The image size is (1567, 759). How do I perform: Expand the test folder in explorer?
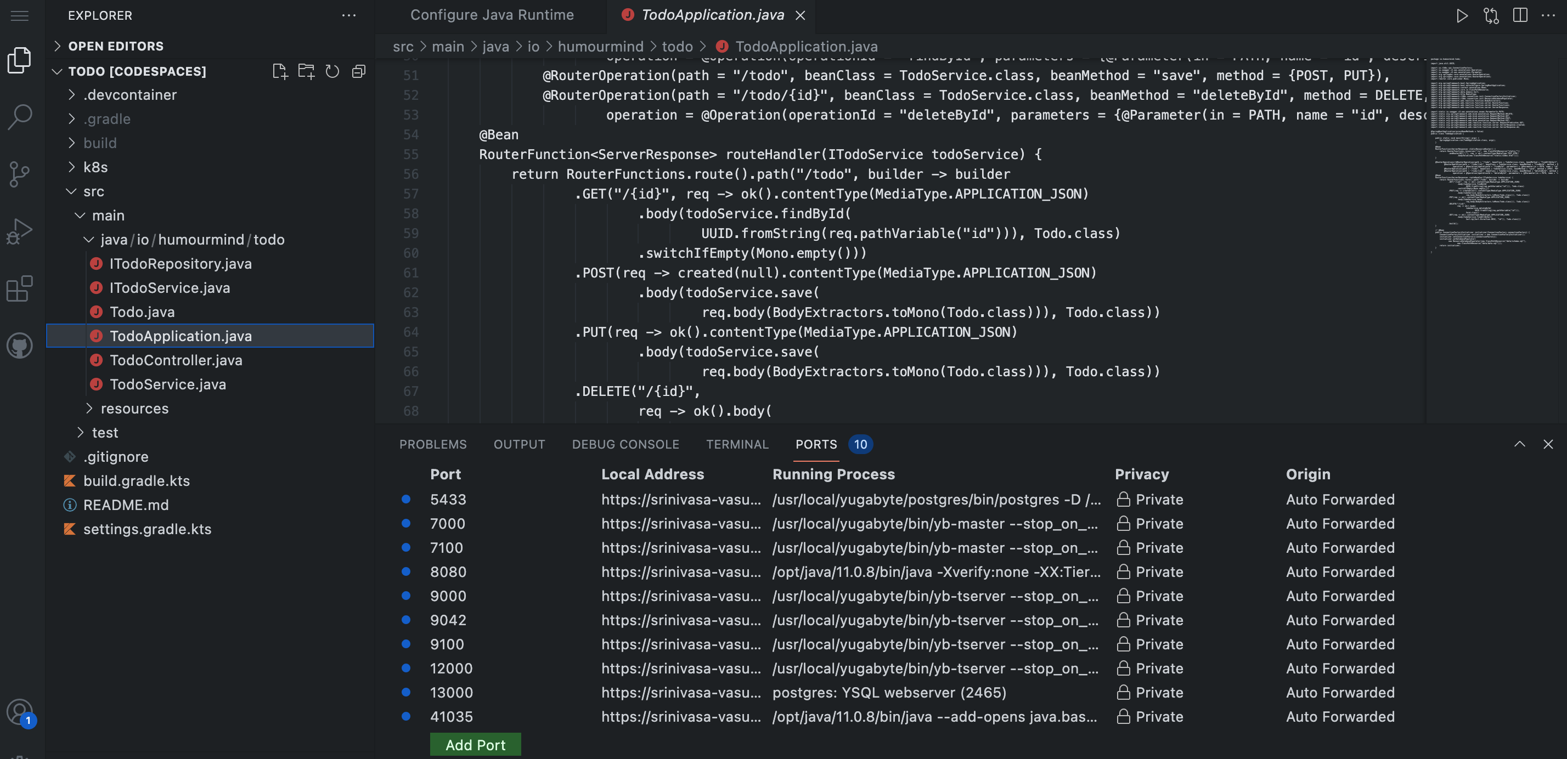pos(104,432)
